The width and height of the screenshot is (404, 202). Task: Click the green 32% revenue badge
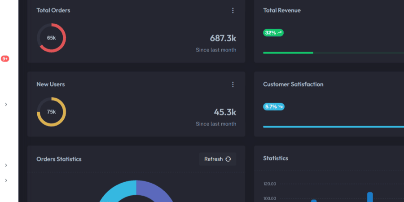tap(273, 33)
